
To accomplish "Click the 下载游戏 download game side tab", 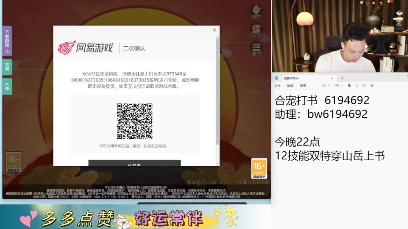I will coord(7,41).
